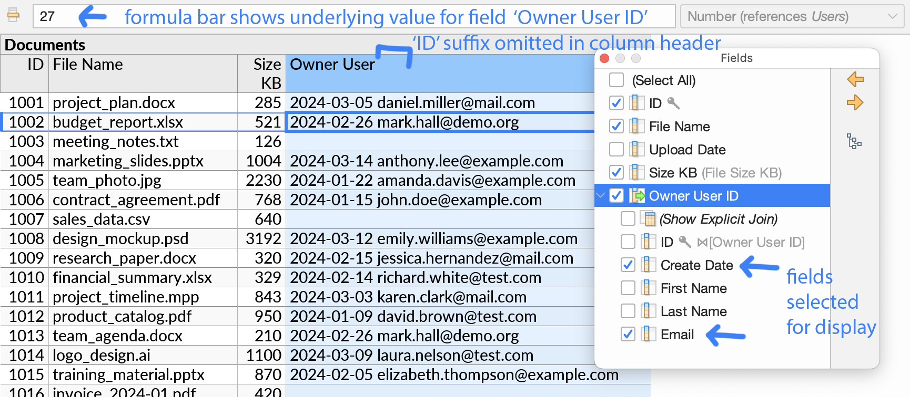
Task: Toggle the Select All checkbox
Action: tap(616, 80)
